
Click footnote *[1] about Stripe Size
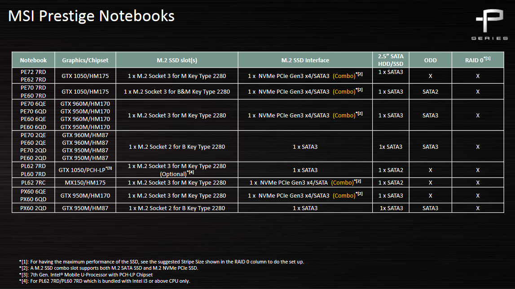coord(162,262)
